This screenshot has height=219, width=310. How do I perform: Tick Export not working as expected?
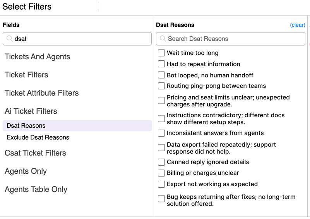point(161,184)
